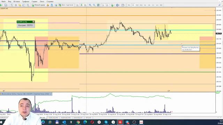Open the Сервис menu
223x125 pixels.
pos(34,1)
